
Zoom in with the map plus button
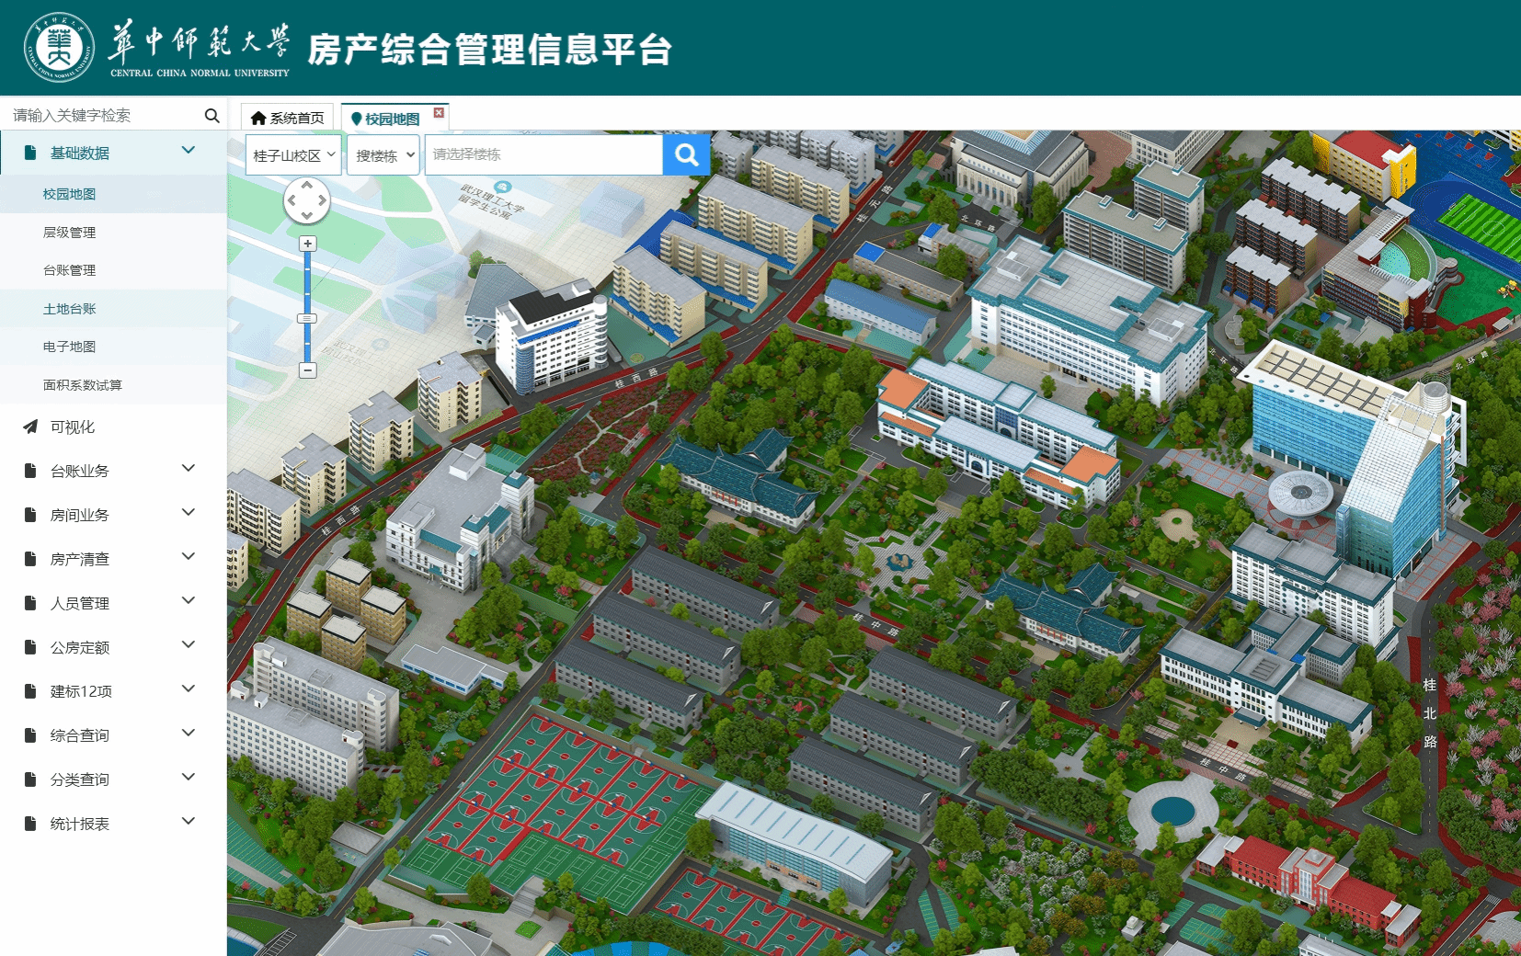(308, 244)
